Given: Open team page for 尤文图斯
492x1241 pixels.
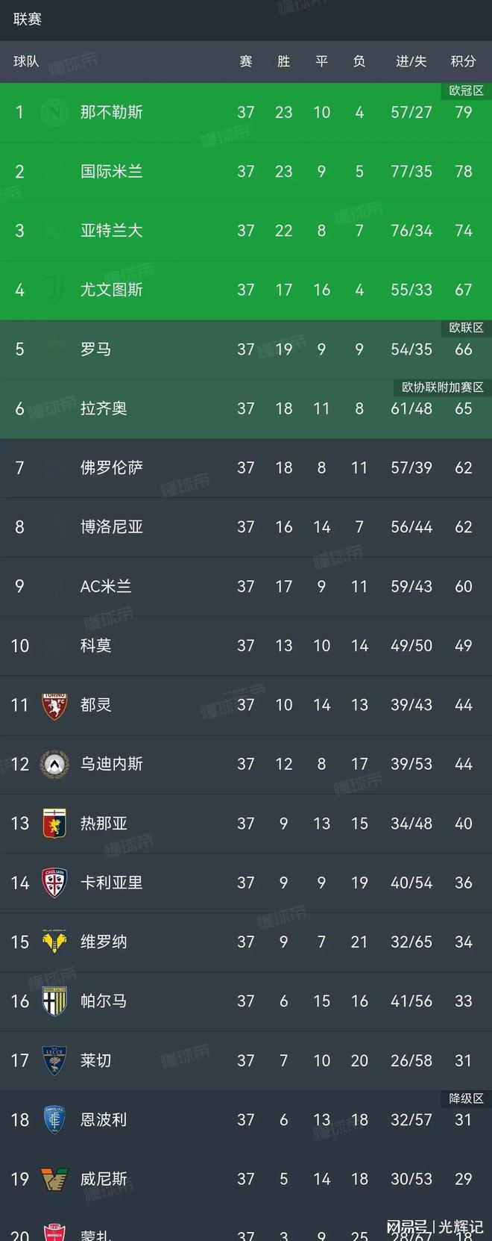Looking at the screenshot, I should click(111, 290).
